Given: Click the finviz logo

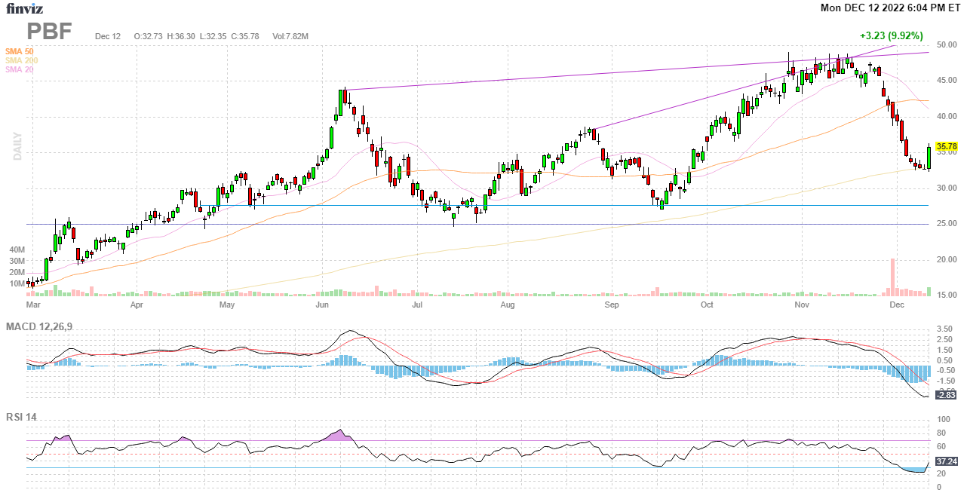Looking at the screenshot, I should pos(26,9).
